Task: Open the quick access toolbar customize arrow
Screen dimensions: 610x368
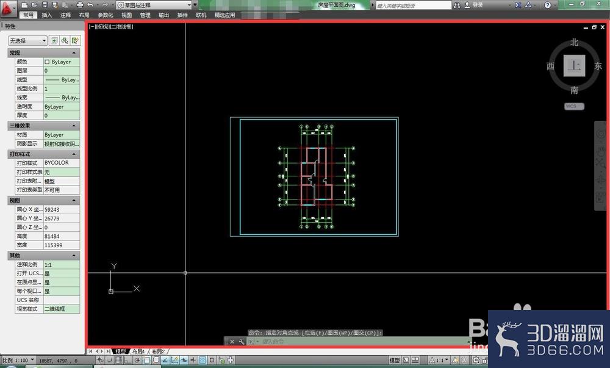Action: coord(195,5)
